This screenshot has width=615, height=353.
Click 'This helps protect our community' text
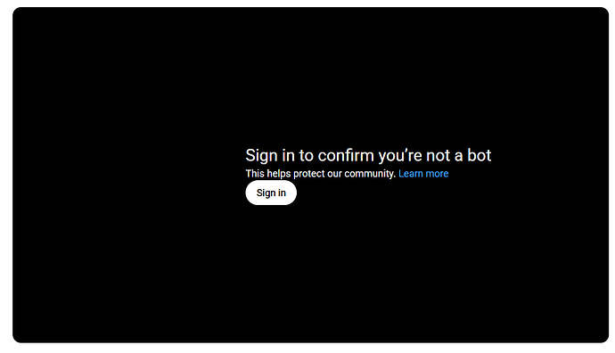click(x=321, y=173)
